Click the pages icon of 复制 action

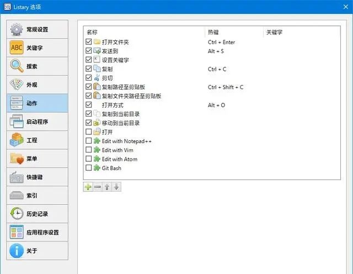pos(97,68)
